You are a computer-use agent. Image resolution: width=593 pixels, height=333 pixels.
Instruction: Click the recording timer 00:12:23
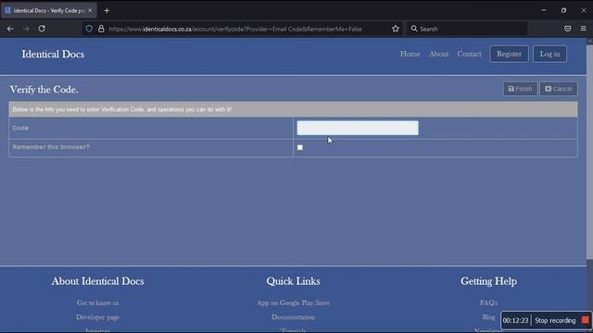[515, 321]
